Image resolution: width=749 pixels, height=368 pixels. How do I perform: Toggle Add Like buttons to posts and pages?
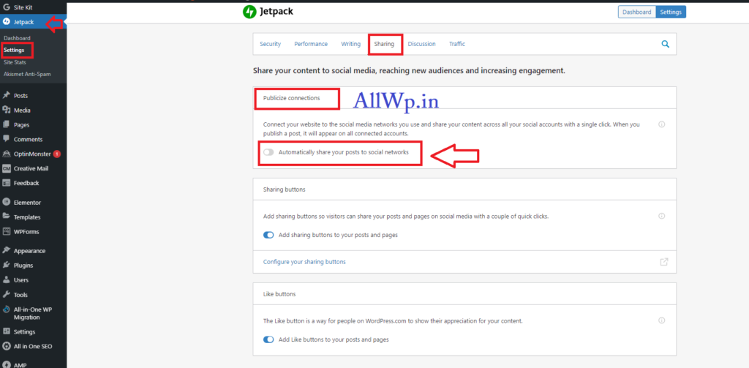tap(268, 339)
